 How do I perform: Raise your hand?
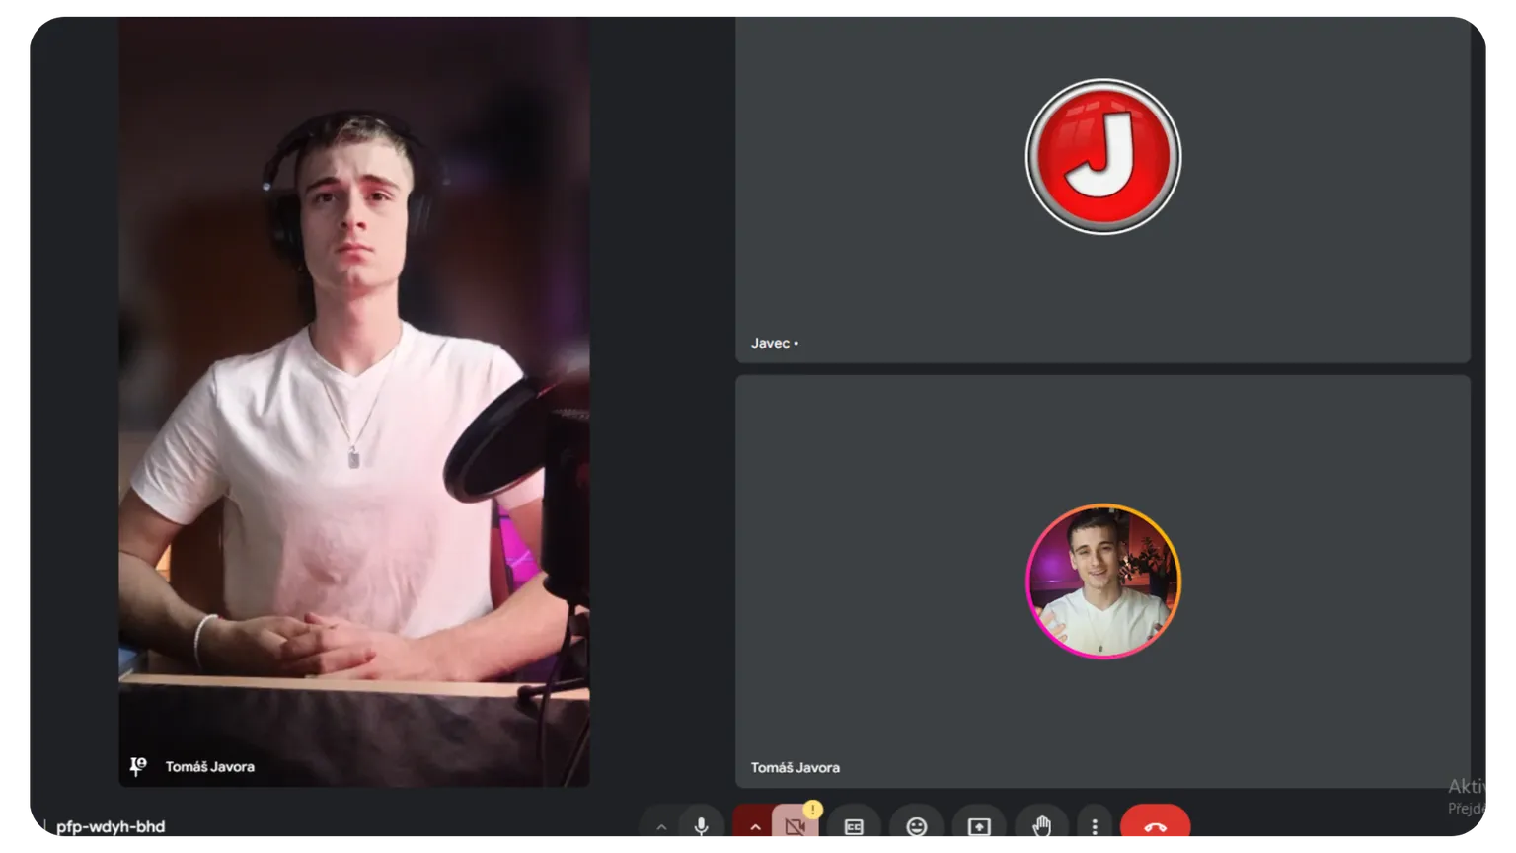[1041, 827]
